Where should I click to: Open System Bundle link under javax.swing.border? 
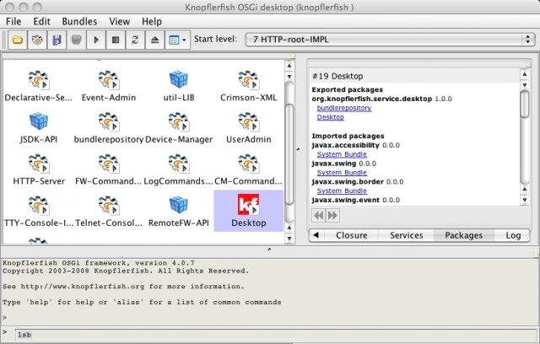342,191
